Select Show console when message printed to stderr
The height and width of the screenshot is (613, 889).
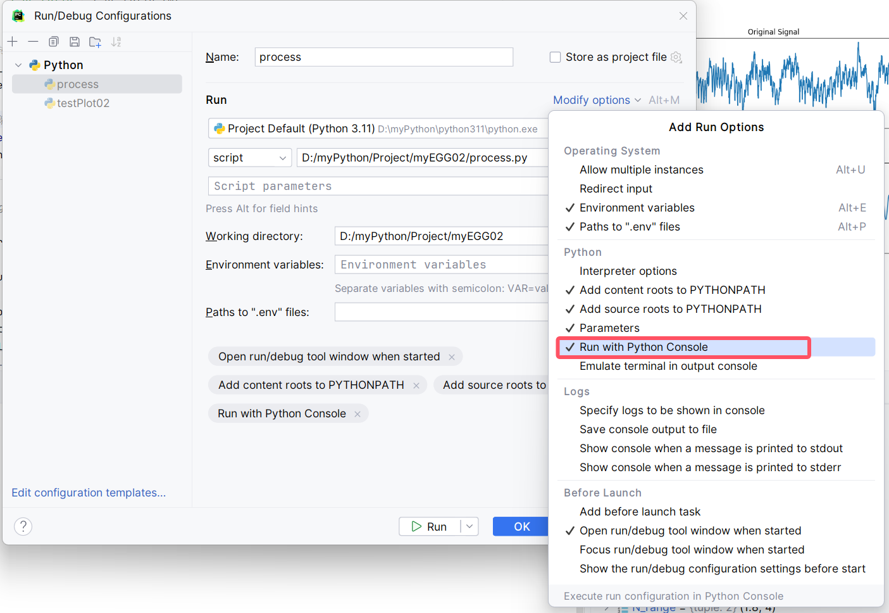[x=716, y=467]
